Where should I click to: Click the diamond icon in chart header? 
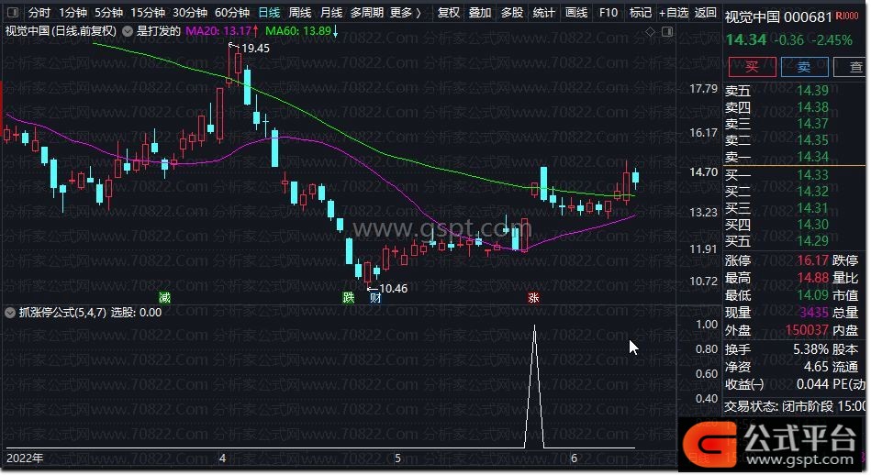pyautogui.click(x=650, y=32)
